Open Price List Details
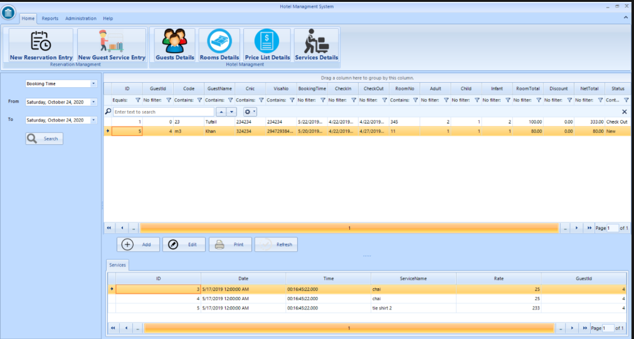The height and width of the screenshot is (339, 634). [267, 45]
